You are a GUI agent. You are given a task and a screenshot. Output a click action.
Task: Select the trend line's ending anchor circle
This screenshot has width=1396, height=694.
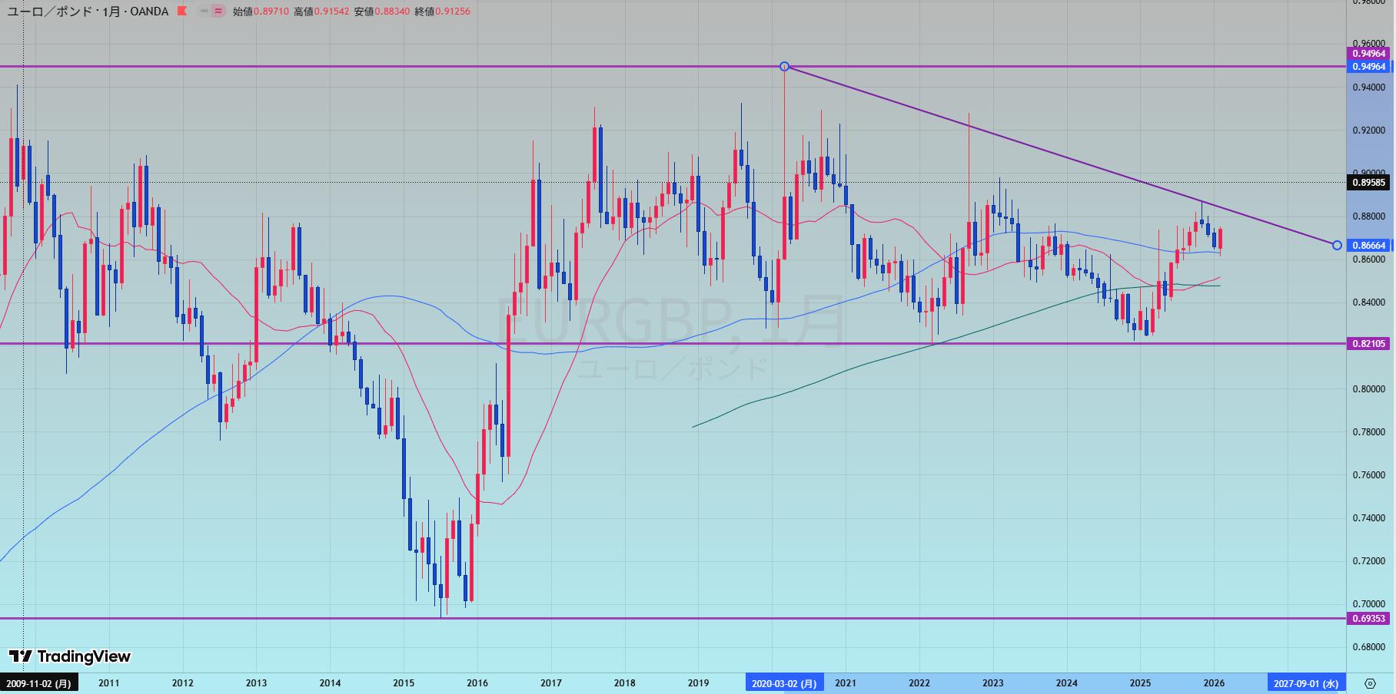1337,245
